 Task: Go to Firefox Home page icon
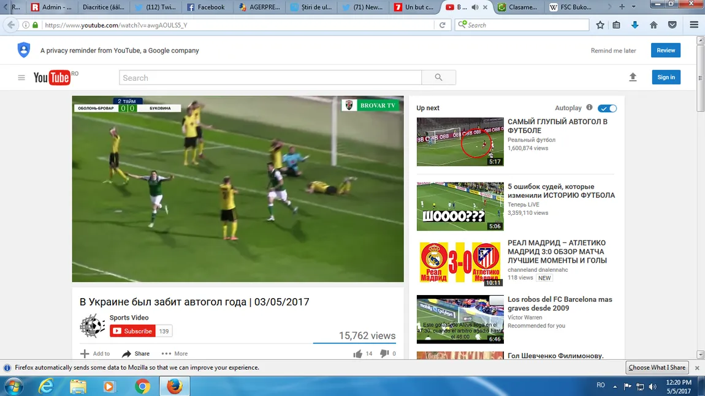[654, 25]
